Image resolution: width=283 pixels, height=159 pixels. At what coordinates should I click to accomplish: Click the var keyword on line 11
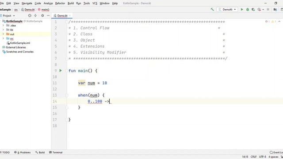point(81,83)
